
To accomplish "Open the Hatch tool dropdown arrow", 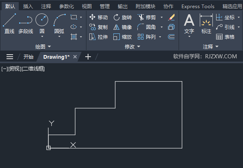I will [81, 37].
